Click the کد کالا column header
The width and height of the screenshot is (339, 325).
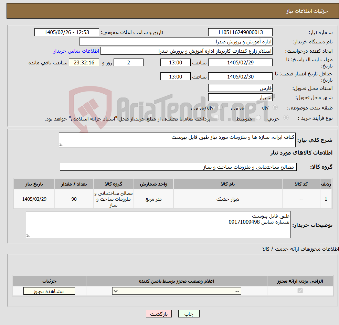pyautogui.click(x=301, y=184)
